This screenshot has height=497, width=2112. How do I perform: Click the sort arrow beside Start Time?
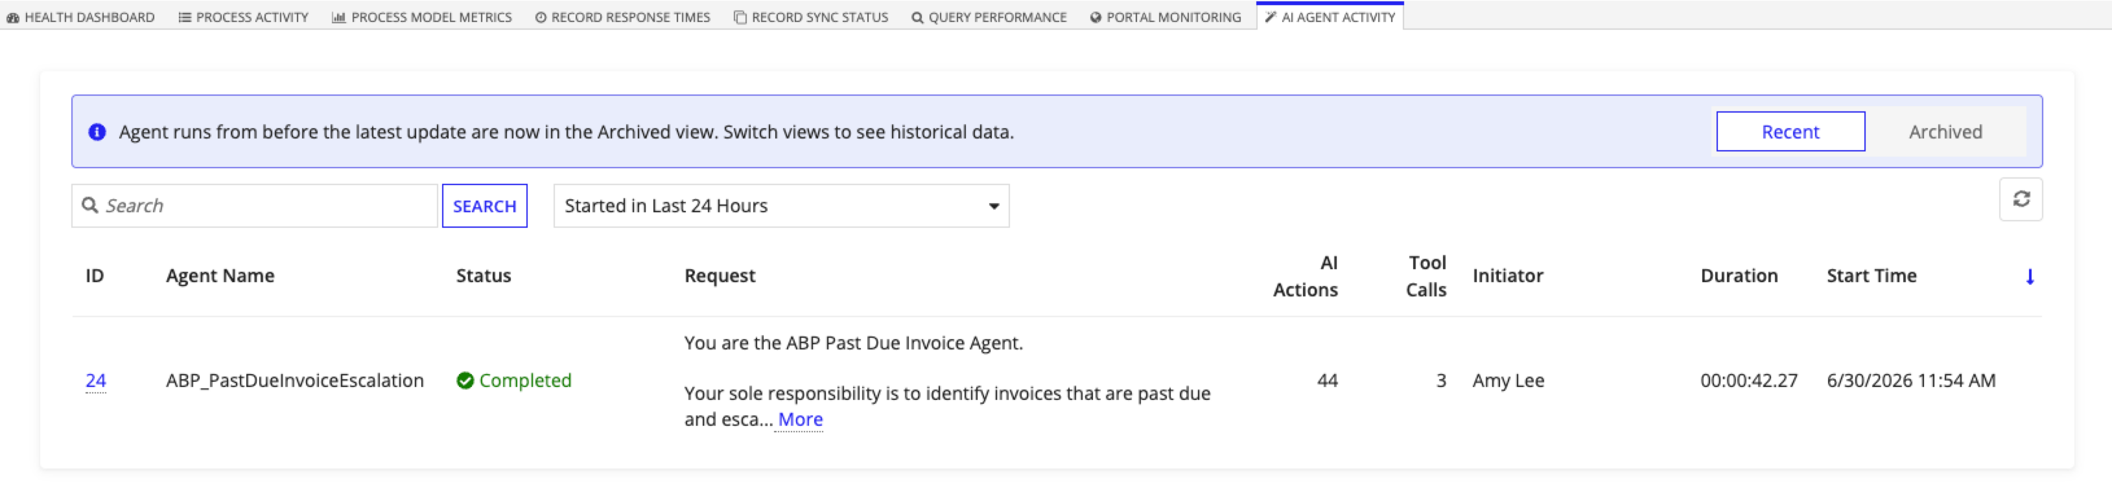2029,277
